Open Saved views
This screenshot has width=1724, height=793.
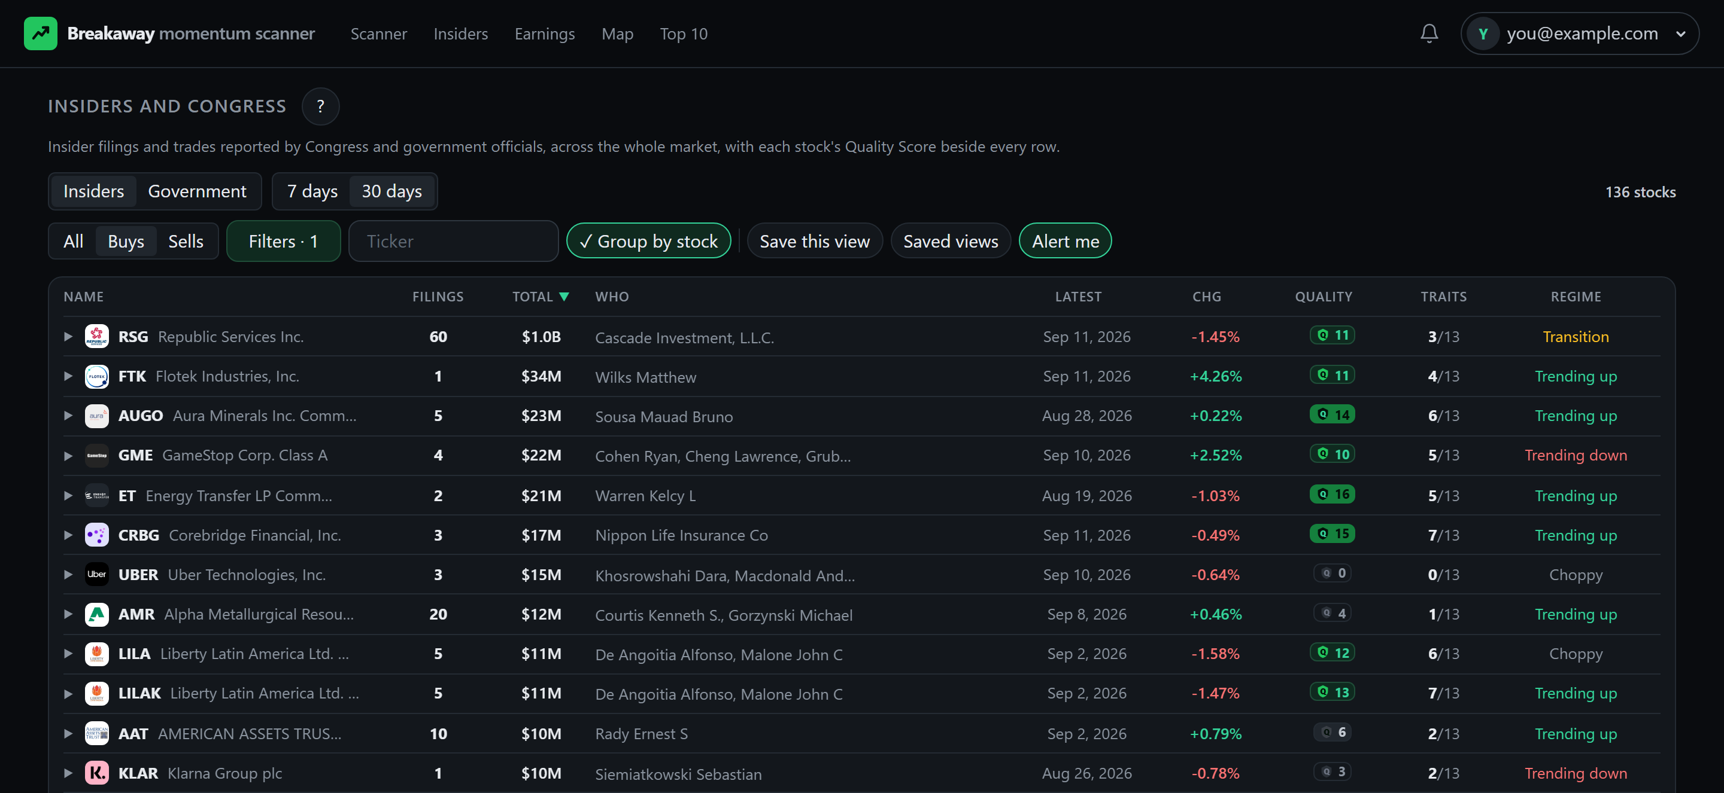pos(951,240)
